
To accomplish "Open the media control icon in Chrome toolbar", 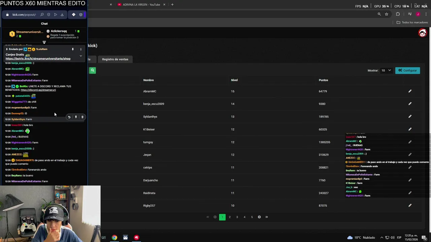I will (410, 14).
